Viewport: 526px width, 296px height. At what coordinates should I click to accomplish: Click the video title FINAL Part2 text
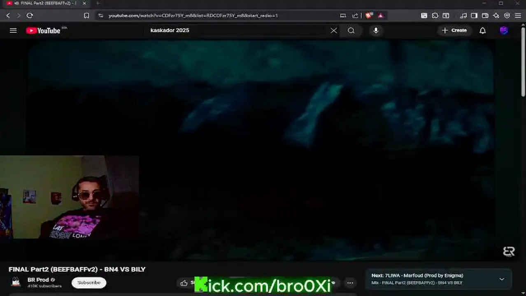(x=77, y=269)
